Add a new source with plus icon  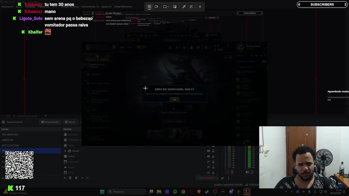[x=65, y=178]
